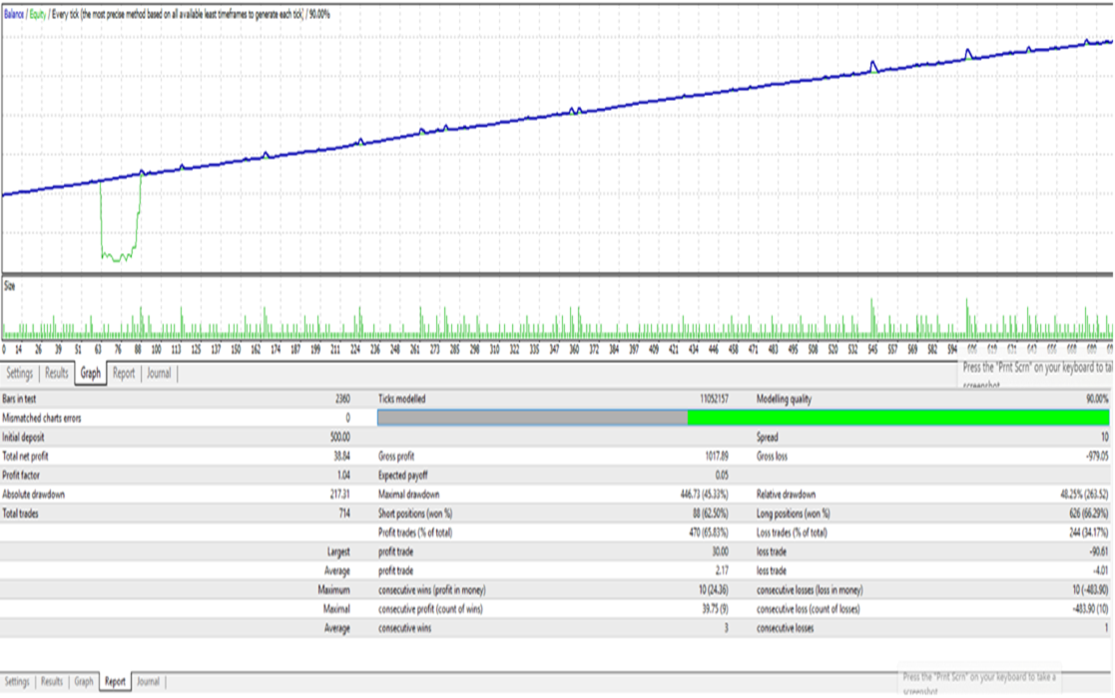Click the green portion of the modelling quality bar
The image size is (1115, 698).
898,418
